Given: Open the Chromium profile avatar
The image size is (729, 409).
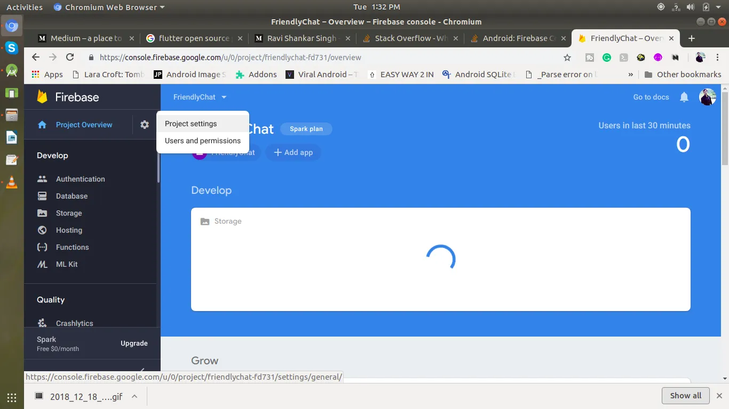Looking at the screenshot, I should pos(701,58).
